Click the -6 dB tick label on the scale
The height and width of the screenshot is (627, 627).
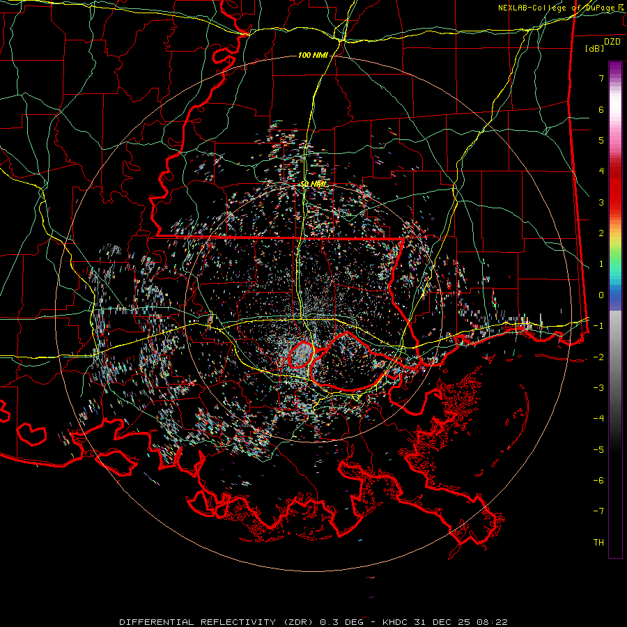tap(598, 481)
